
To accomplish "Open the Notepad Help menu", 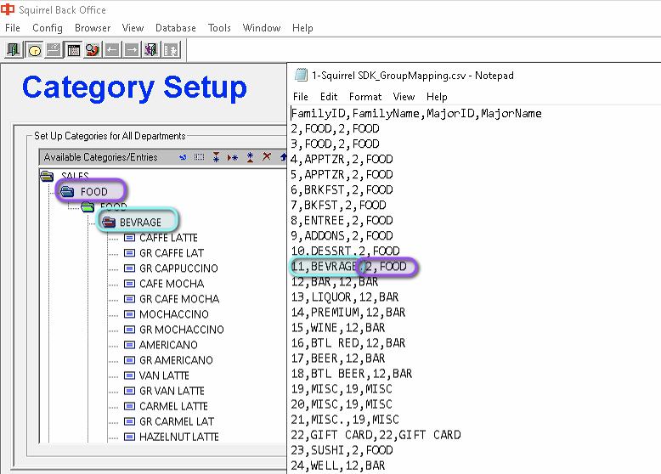I will pos(437,97).
